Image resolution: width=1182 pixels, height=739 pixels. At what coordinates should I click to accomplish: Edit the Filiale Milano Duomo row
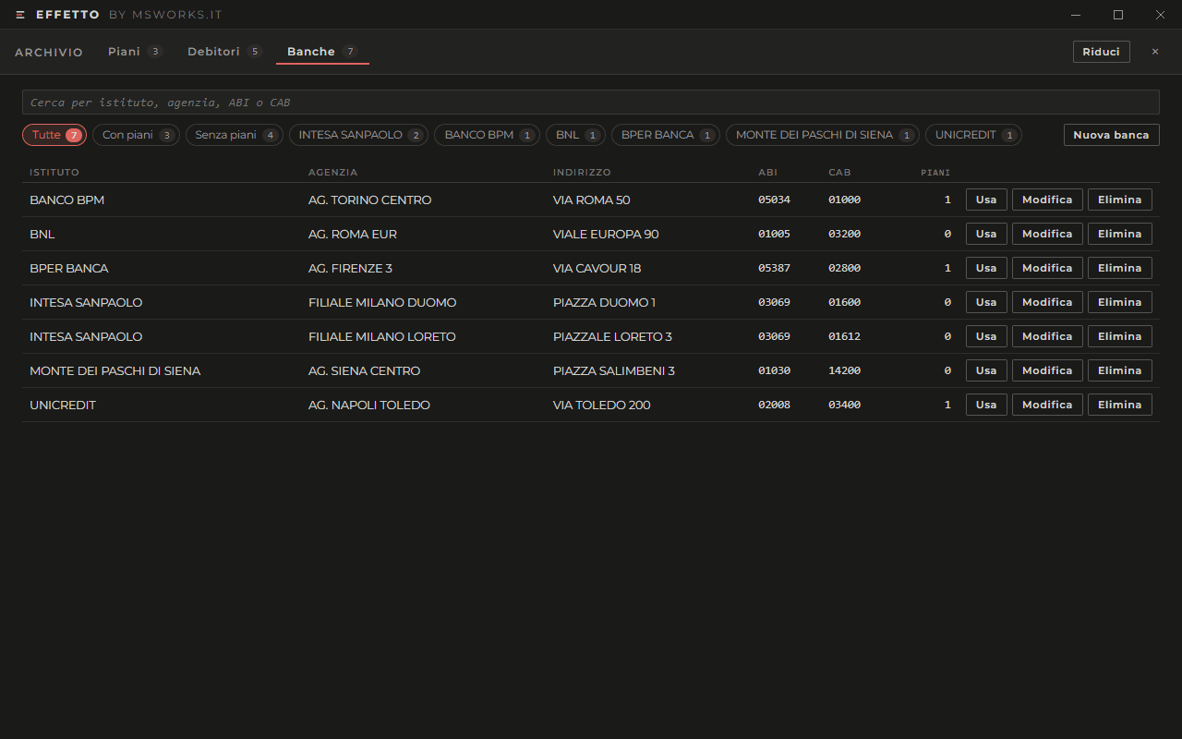point(1047,302)
